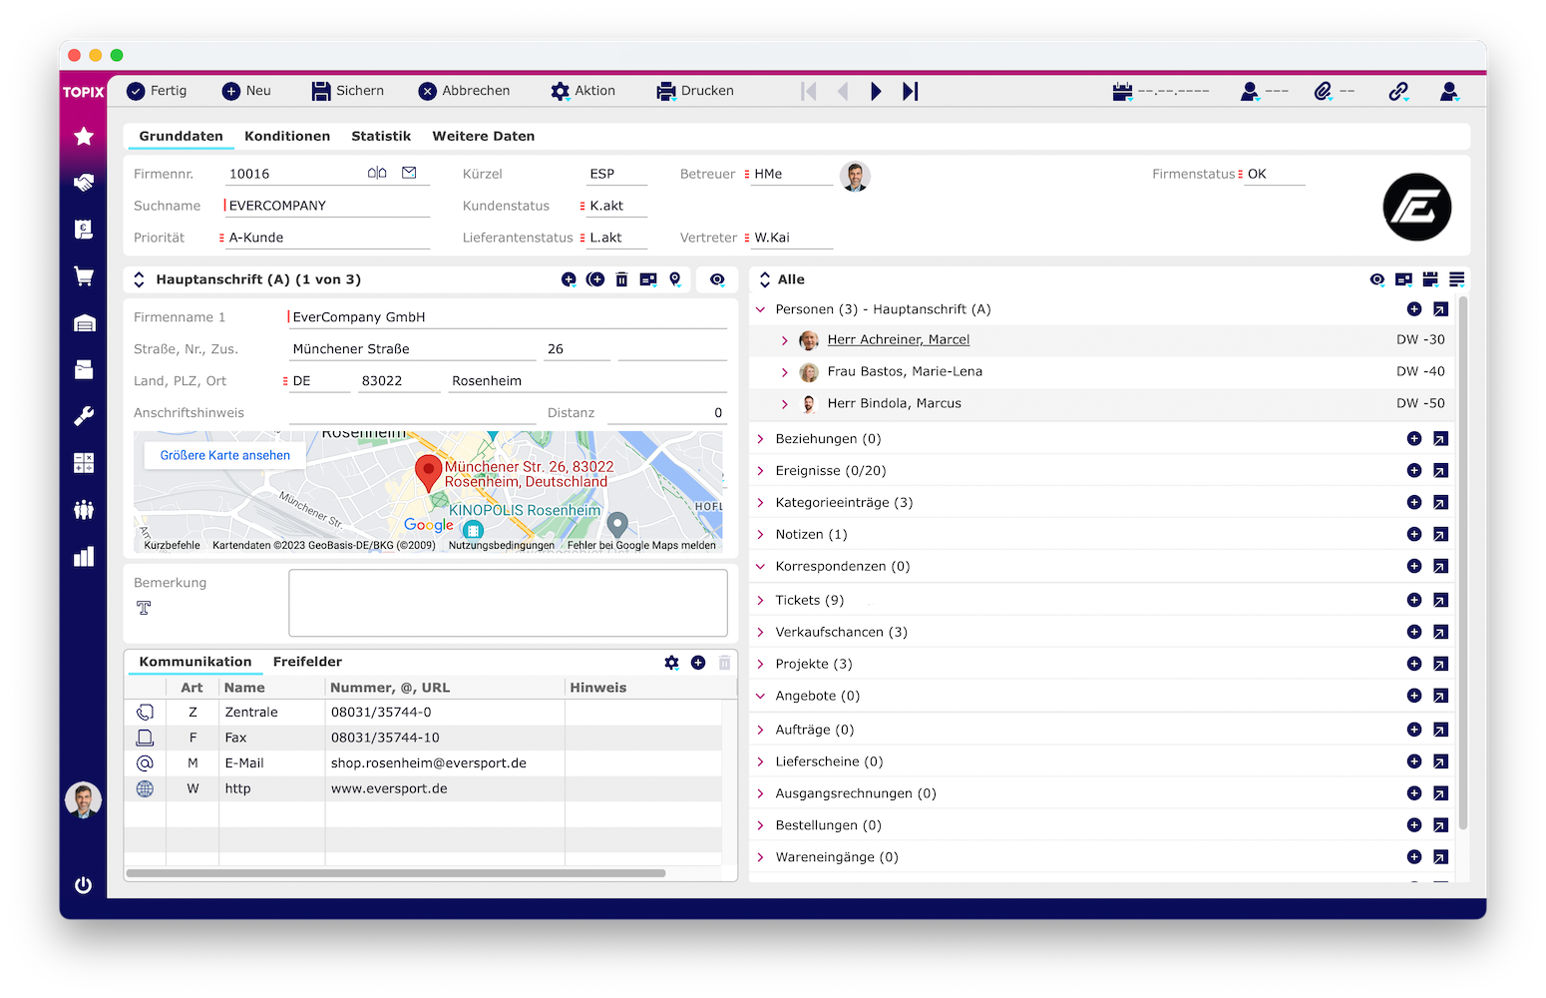The height and width of the screenshot is (998, 1546).
Task: Click the Fertig button
Action: click(x=157, y=91)
